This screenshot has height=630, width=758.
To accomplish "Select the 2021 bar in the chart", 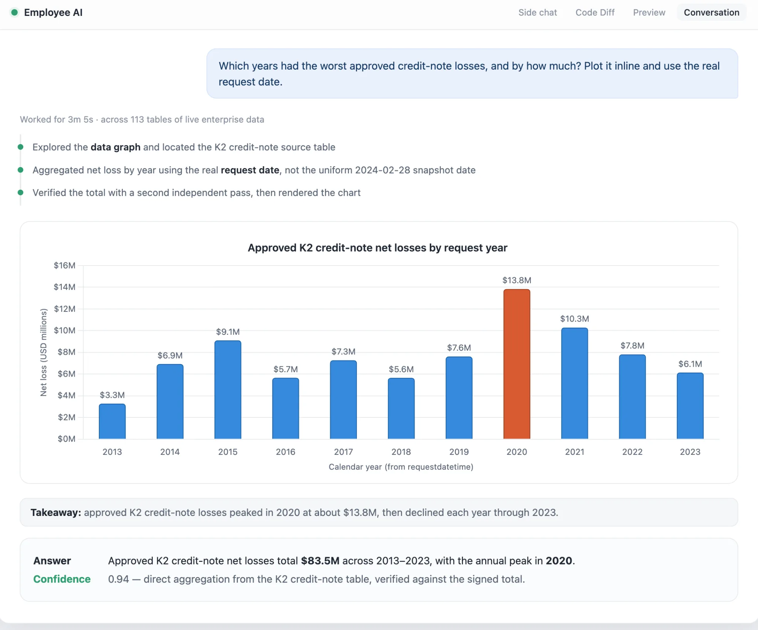I will 574,383.
